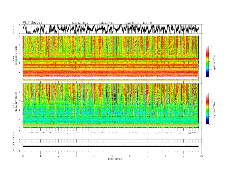Viewport: 227px width, 175px height.
Task: Click the "station=ATH" header label
Action: 106,23
